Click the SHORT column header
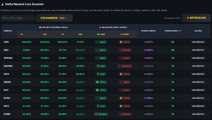This screenshot has width=212, height=120. click(125, 34)
